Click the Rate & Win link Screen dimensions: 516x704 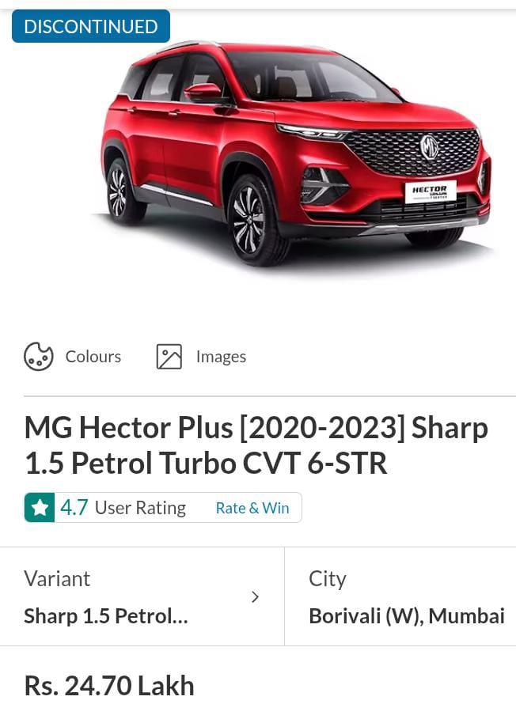click(252, 509)
